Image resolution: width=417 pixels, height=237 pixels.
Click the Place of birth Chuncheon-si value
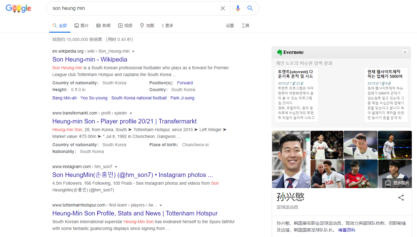coord(195,145)
